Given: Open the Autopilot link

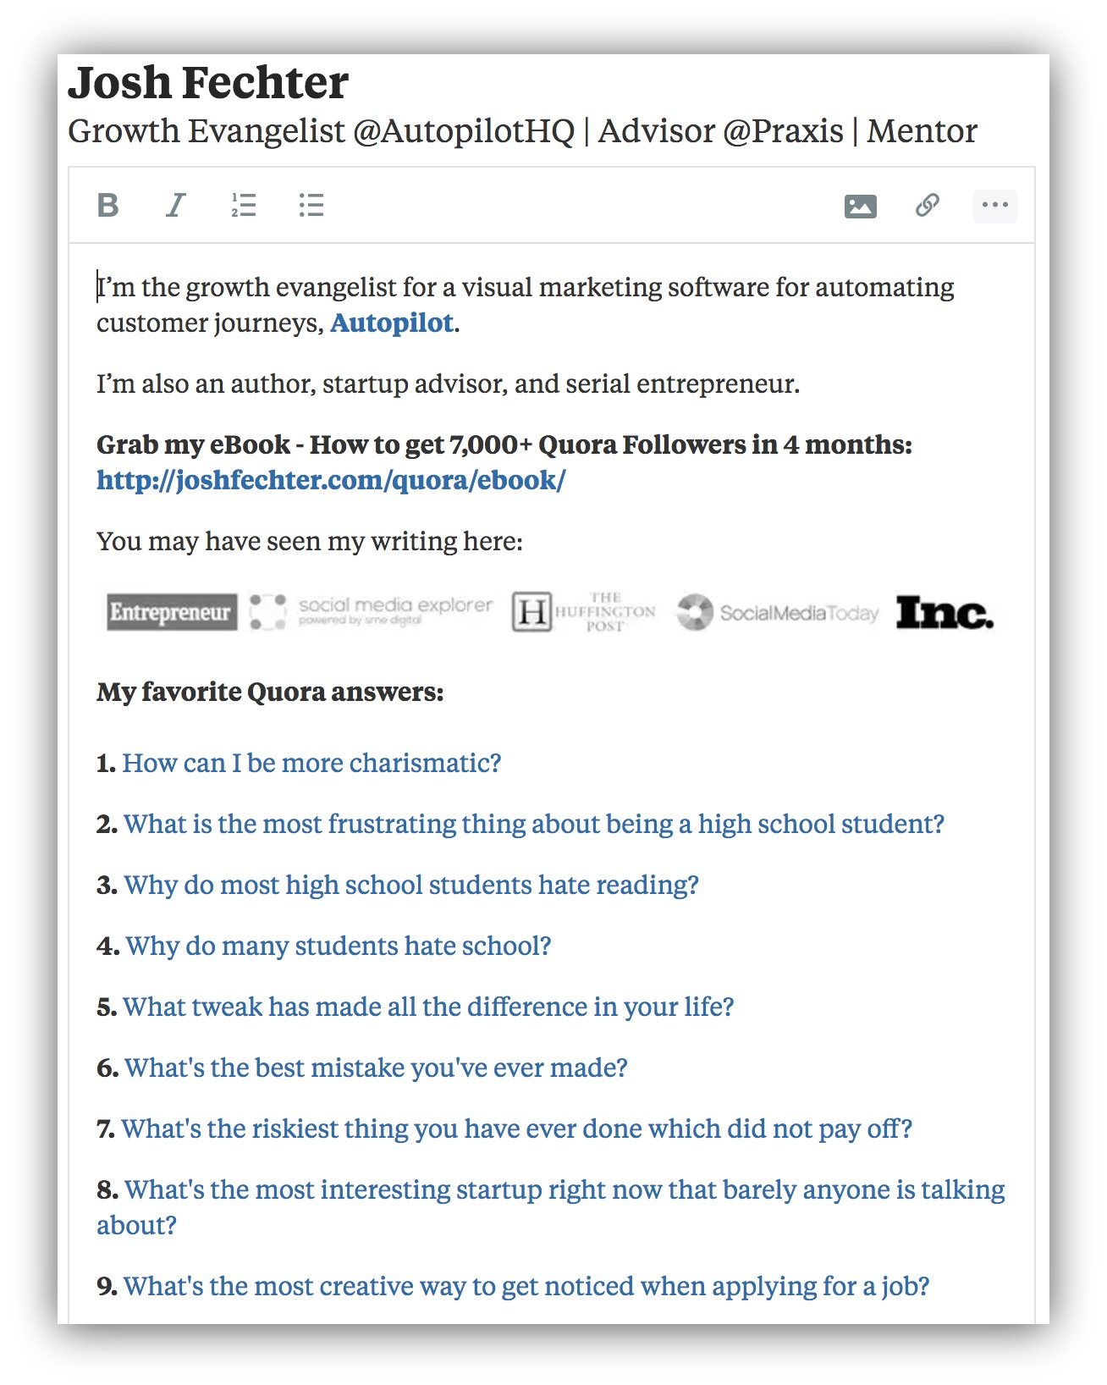Looking at the screenshot, I should coord(392,323).
